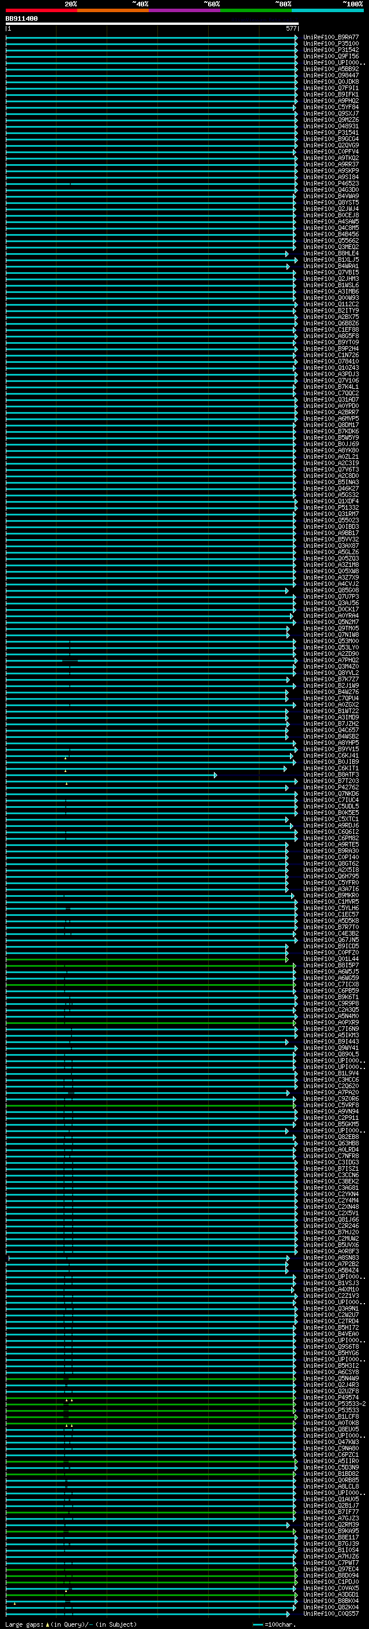This screenshot has height=1629, width=369.
Task: Select hit label UniRef100_B4VWA9
Action: coord(331,196)
